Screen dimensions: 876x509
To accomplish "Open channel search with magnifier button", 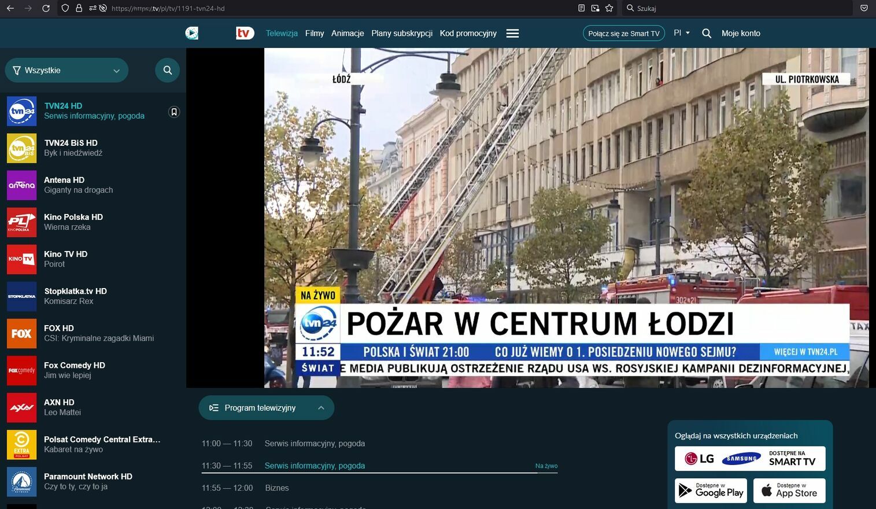I will pos(168,71).
